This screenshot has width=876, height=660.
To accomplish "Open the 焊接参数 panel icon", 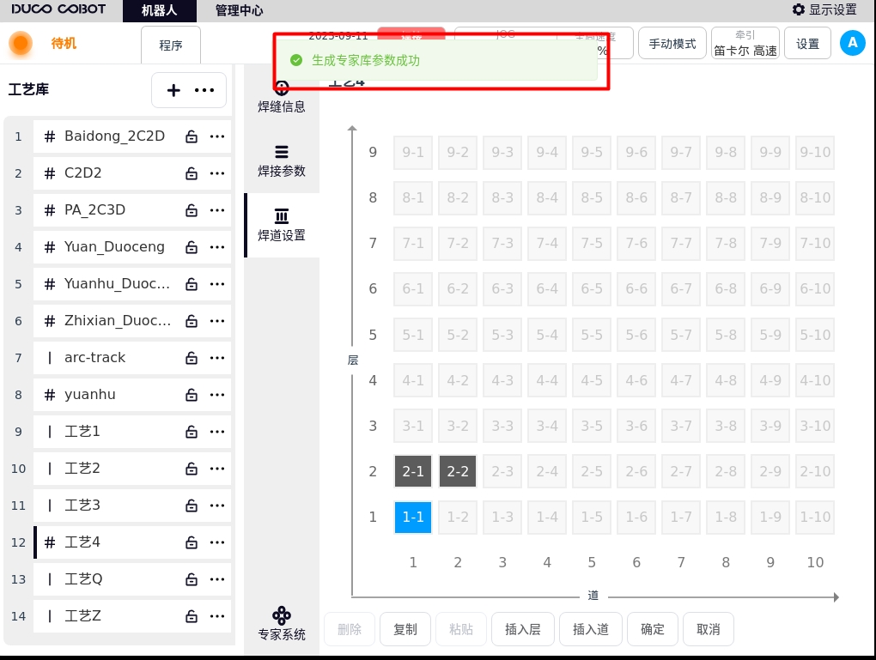I will pyautogui.click(x=282, y=152).
